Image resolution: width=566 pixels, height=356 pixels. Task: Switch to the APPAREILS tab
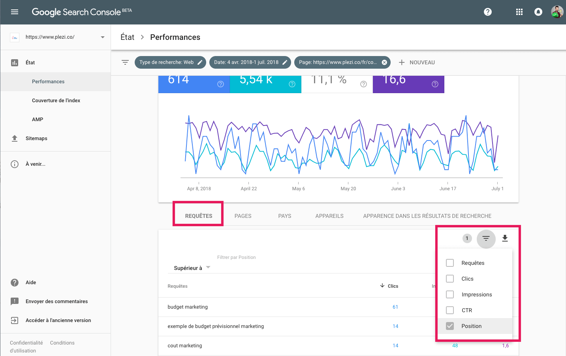click(x=329, y=216)
